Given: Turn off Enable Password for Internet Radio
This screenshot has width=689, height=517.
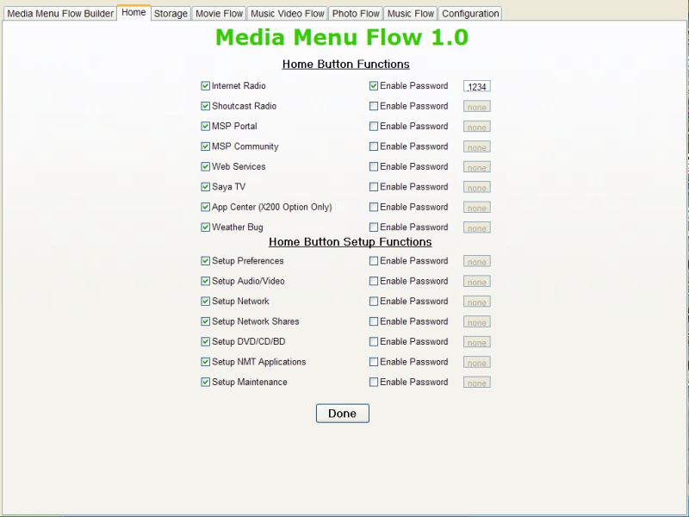Looking at the screenshot, I should click(x=374, y=86).
